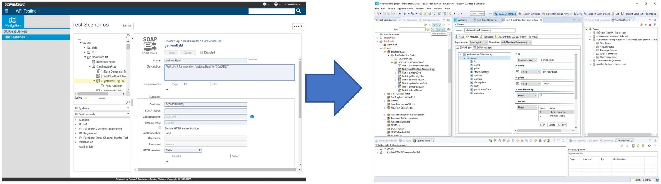This screenshot has width=661, height=184.
Task: Click the delete X on the getItemById row
Action: click(x=123, y=81)
